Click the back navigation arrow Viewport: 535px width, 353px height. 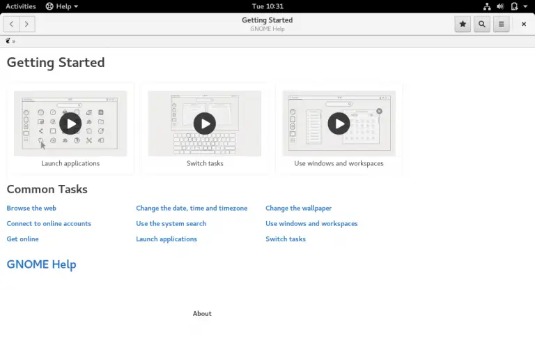pyautogui.click(x=12, y=24)
